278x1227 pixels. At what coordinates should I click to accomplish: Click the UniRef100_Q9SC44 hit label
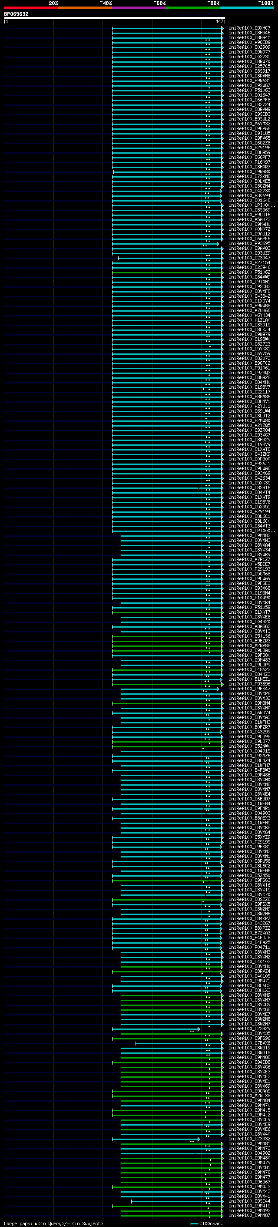tap(249, 1201)
